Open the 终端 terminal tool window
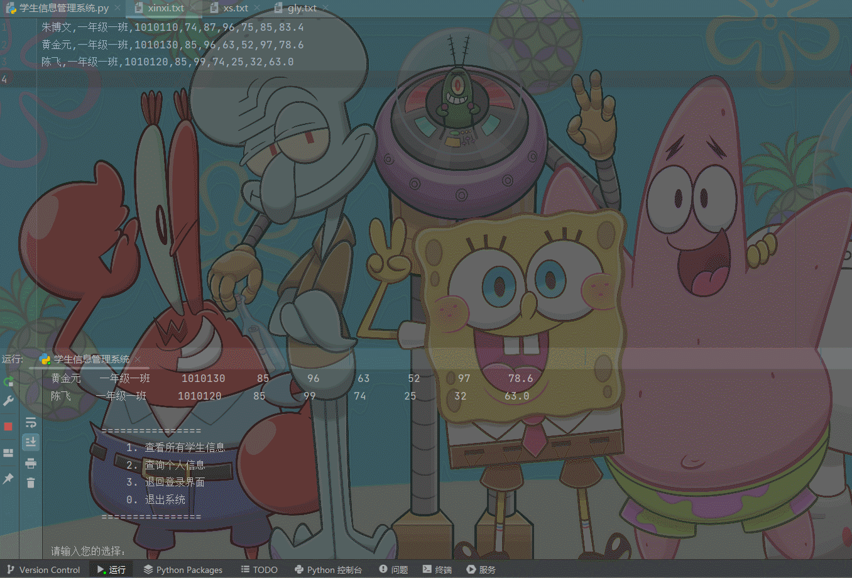The image size is (852, 578). click(x=437, y=570)
